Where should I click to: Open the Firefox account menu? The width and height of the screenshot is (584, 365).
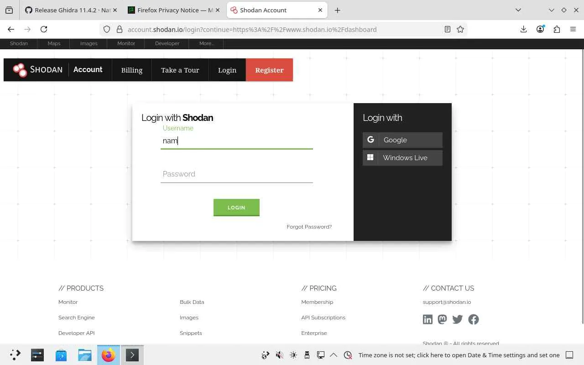click(x=540, y=29)
